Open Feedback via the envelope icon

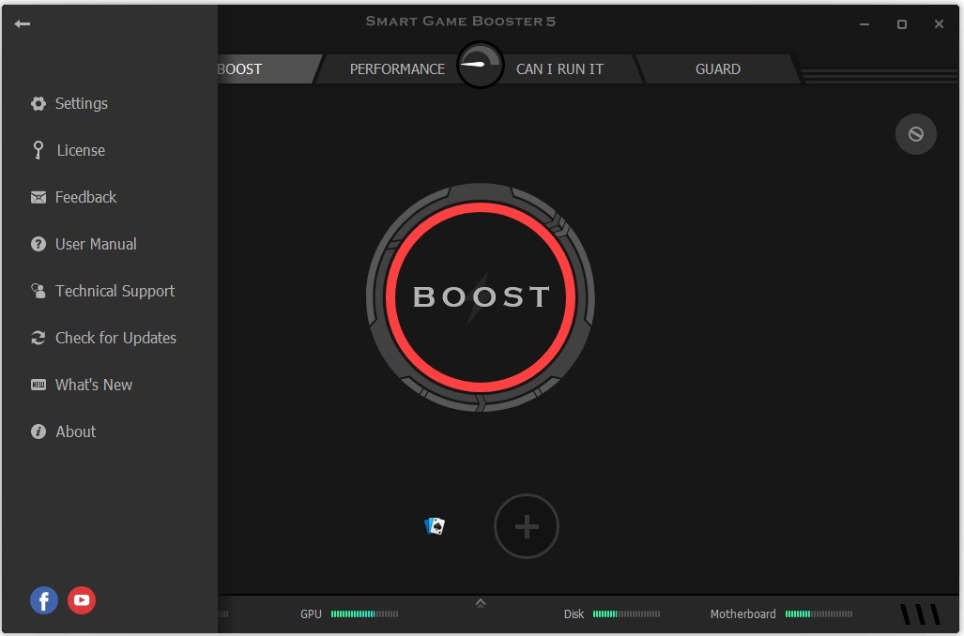(x=38, y=197)
